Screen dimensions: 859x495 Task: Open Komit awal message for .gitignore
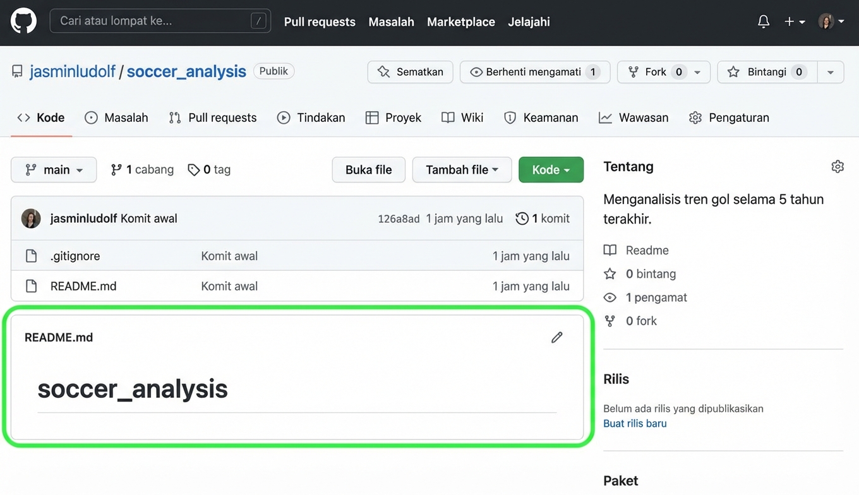229,256
